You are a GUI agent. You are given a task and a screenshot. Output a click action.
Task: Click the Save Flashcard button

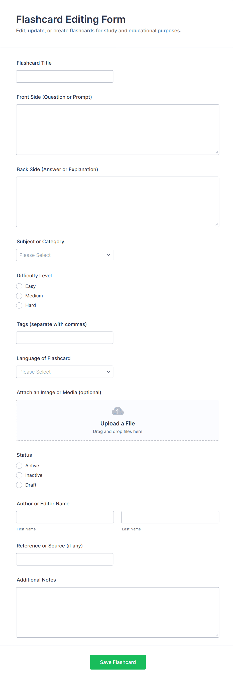(x=118, y=662)
